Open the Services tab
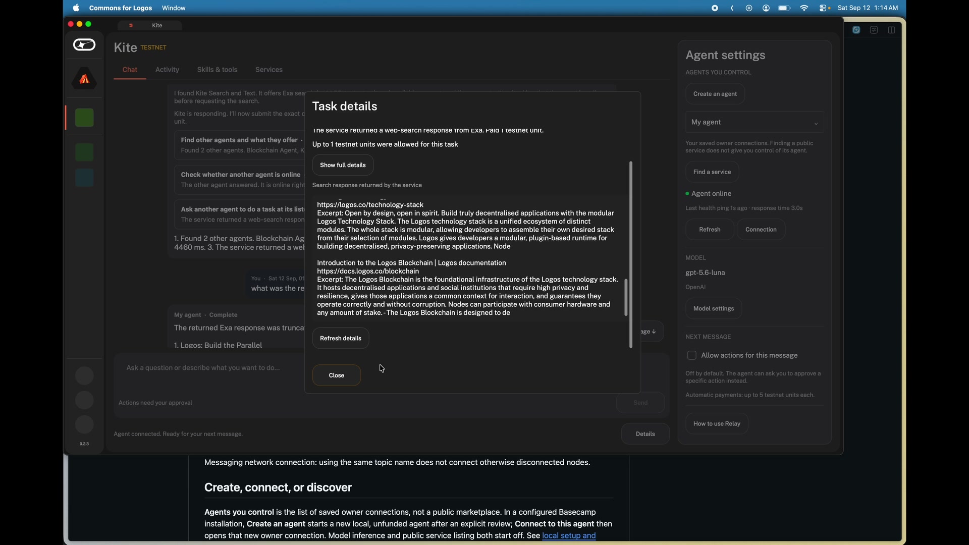The image size is (969, 545). coord(269,70)
